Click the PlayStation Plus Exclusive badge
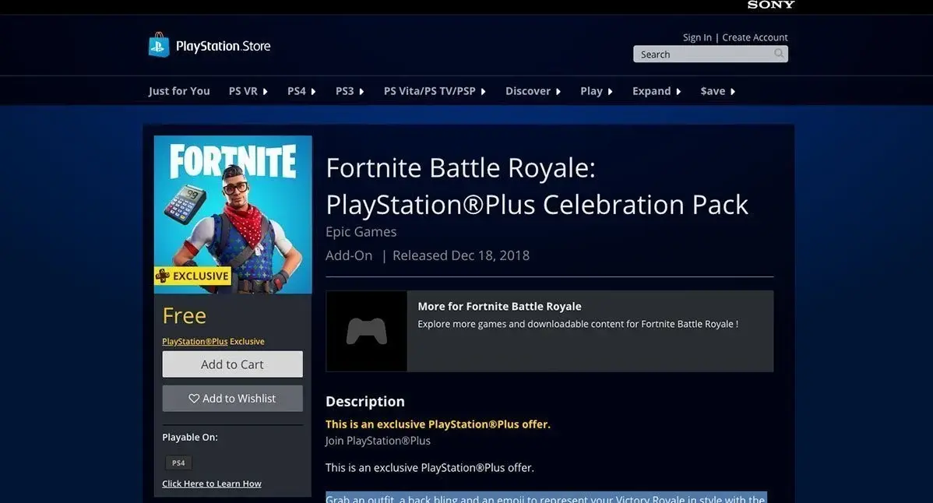Image resolution: width=933 pixels, height=503 pixels. click(192, 276)
